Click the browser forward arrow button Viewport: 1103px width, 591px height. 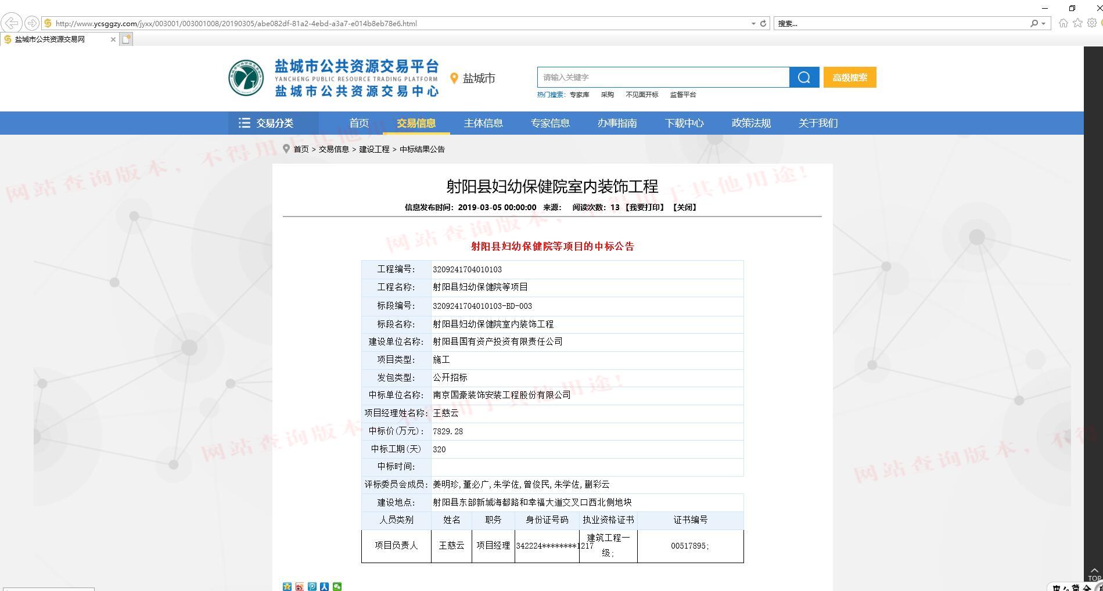pyautogui.click(x=32, y=23)
